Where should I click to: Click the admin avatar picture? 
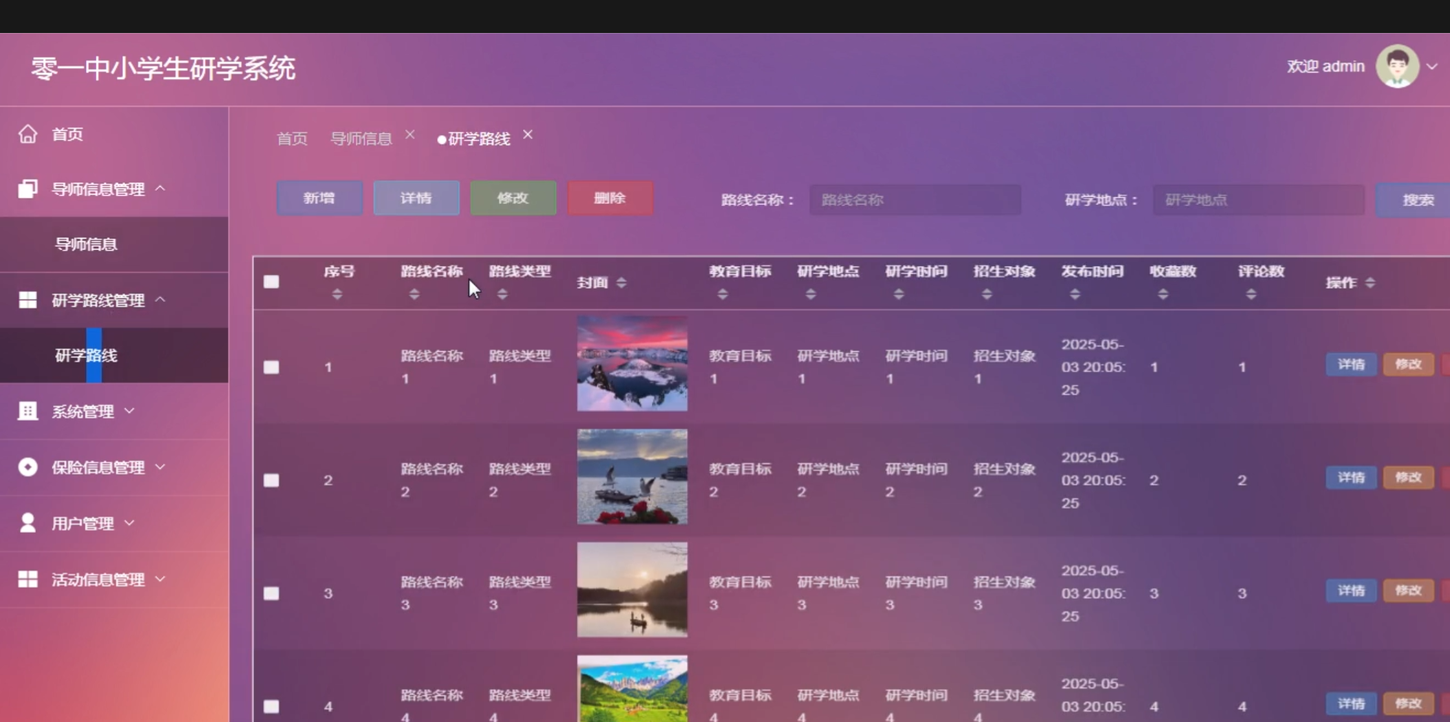(1396, 67)
